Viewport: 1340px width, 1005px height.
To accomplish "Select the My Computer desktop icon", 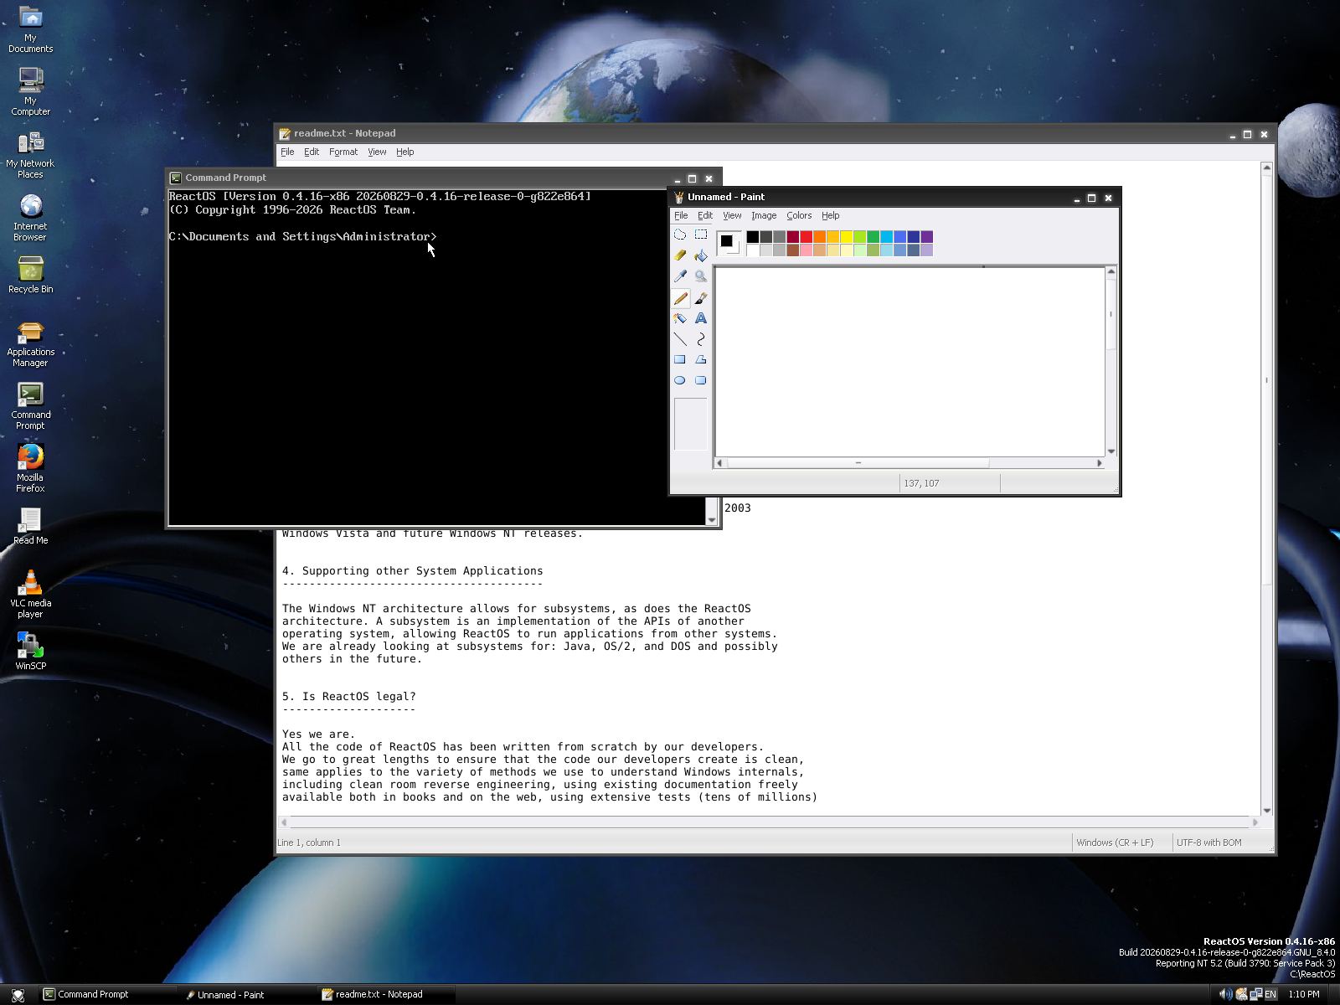I will coord(30,91).
